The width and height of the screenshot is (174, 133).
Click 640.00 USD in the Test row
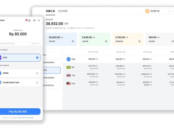point(120,59)
